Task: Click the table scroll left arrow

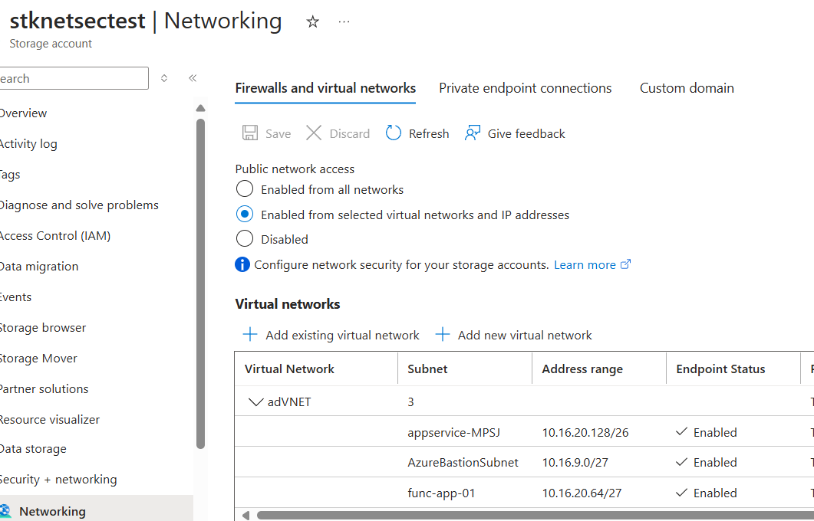Action: coord(246,516)
